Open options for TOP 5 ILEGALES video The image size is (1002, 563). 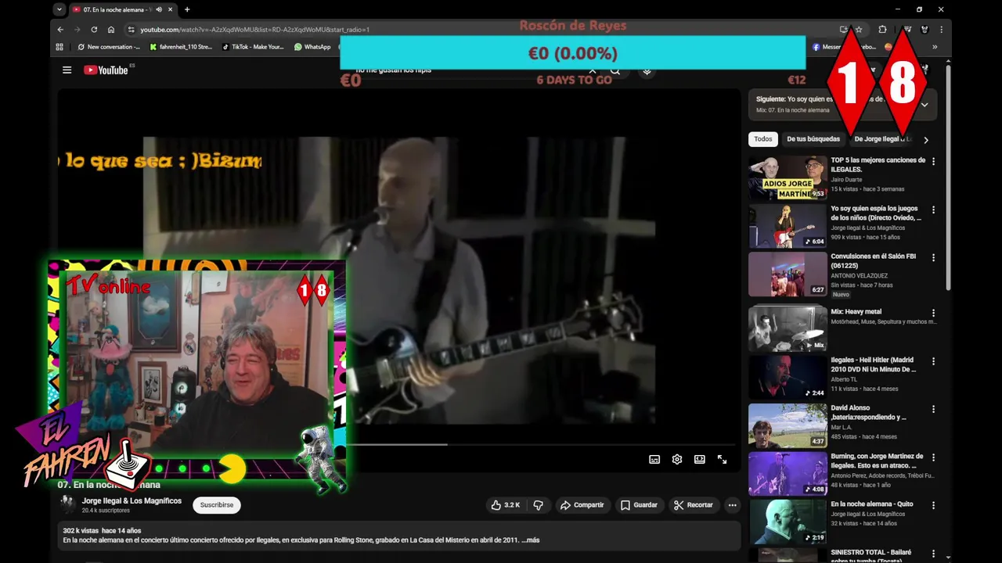pos(933,162)
